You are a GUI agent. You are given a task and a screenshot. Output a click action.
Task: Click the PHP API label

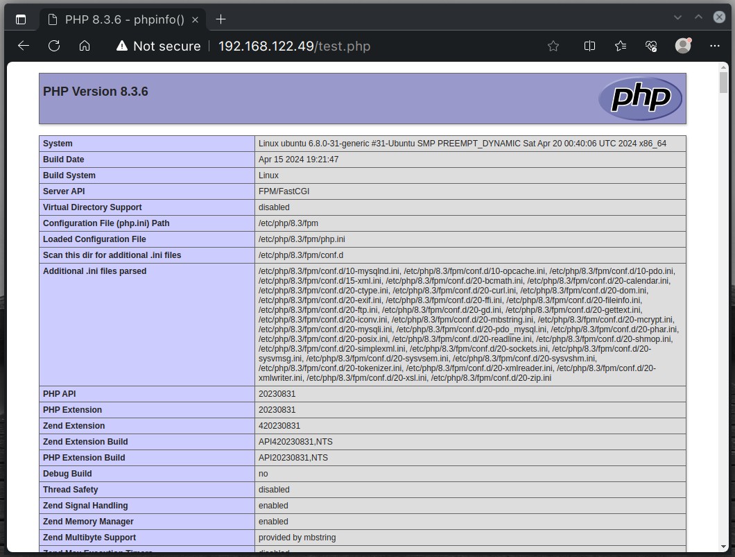tap(60, 394)
